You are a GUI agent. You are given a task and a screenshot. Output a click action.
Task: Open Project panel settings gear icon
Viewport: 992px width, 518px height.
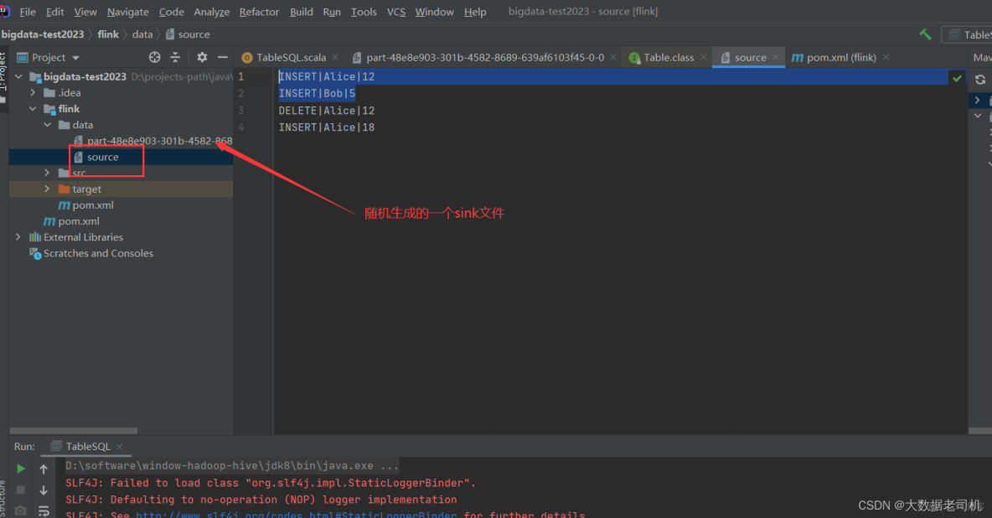tap(202, 57)
